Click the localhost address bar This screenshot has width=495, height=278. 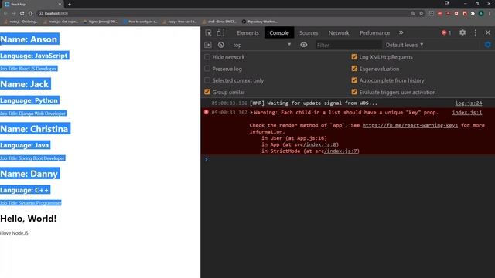point(221,14)
